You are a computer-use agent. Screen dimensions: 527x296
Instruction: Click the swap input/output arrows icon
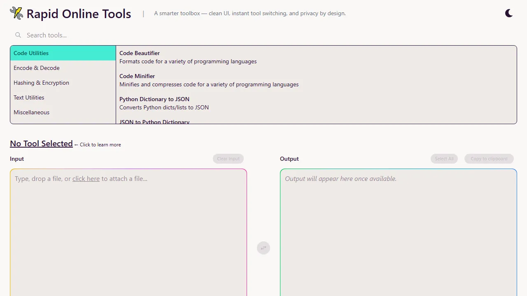263,248
